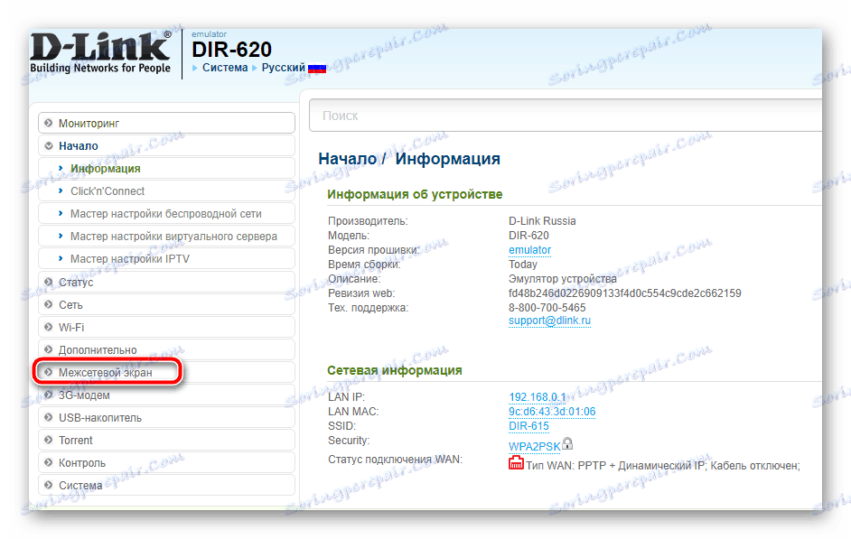Screen dimensions: 851x539
Task: Expand the 3G-модем section arrow
Action: point(49,395)
